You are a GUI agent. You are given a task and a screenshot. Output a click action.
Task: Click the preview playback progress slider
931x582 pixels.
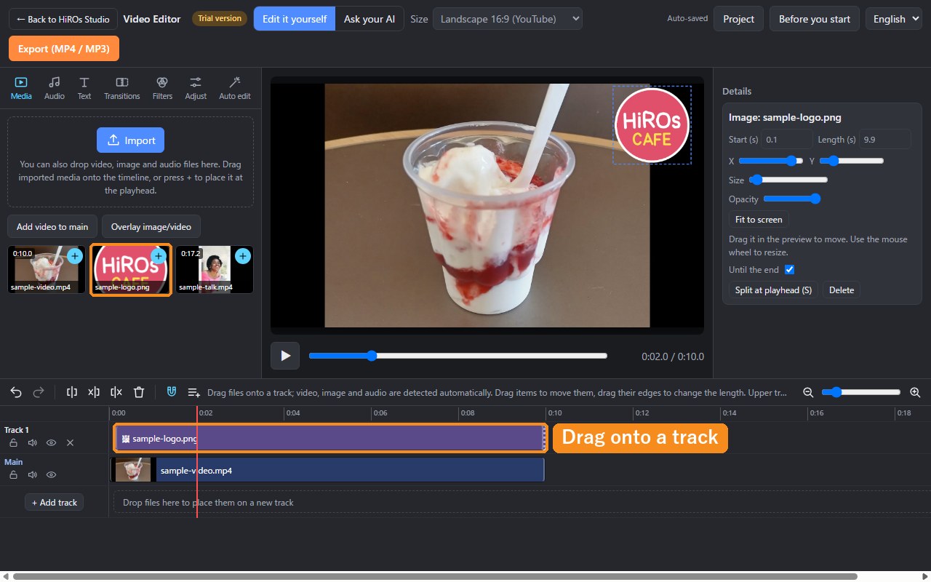(x=458, y=356)
